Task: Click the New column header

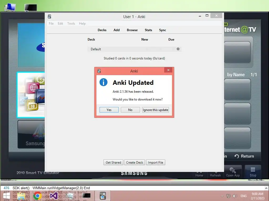Action: coord(145,40)
